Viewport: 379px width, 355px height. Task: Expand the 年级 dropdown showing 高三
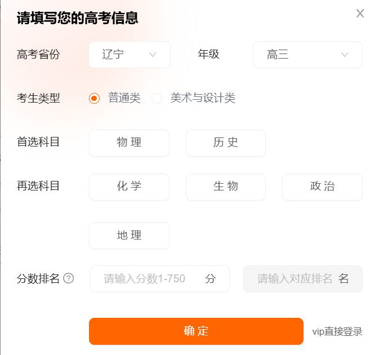(x=307, y=55)
